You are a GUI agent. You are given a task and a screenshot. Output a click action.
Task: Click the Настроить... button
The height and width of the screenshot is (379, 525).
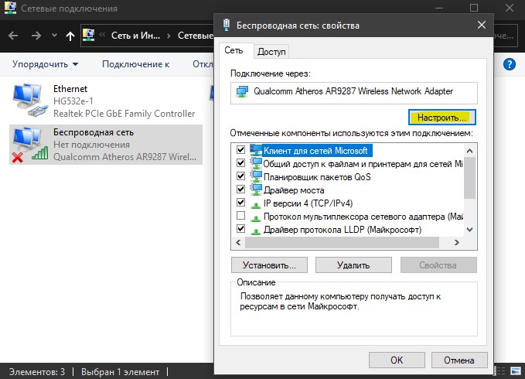pos(442,118)
